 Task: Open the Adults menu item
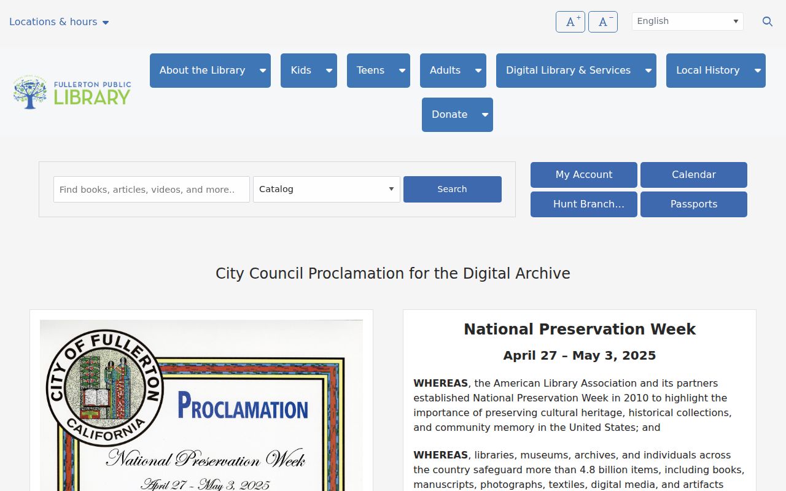445,71
